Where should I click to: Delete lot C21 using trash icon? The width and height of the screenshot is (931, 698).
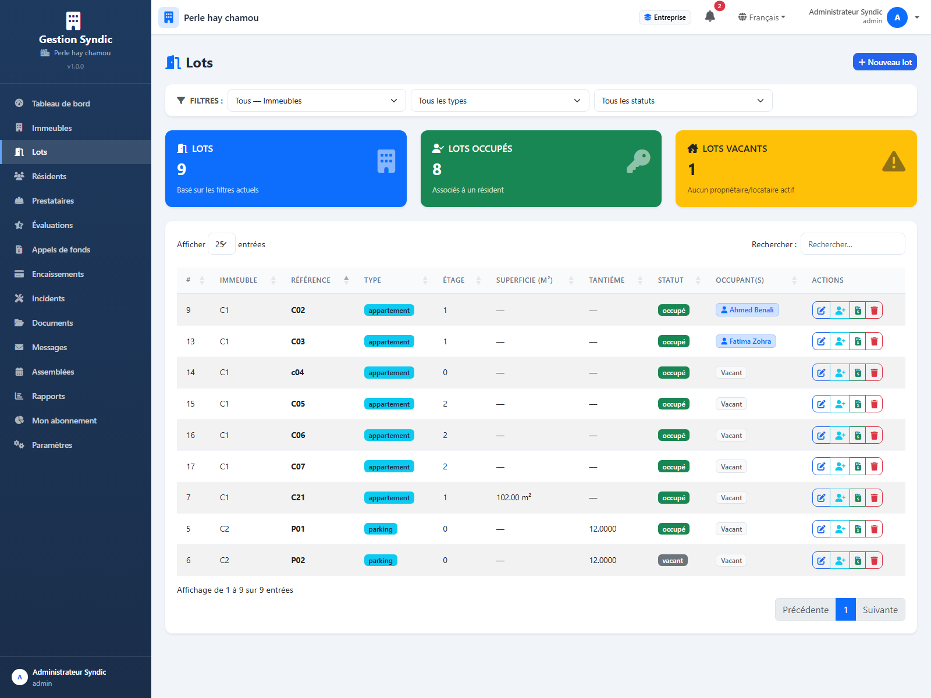click(874, 497)
